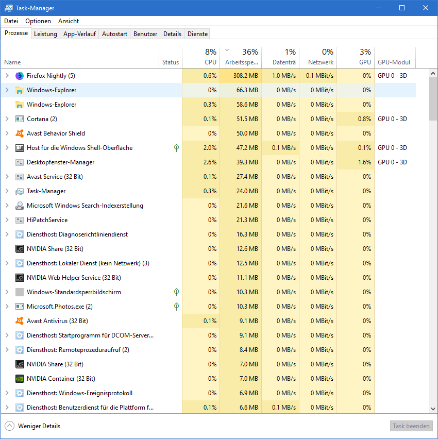The height and width of the screenshot is (439, 438).
Task: Click the Task-Manager title bar app icon
Action: (x=9, y=8)
